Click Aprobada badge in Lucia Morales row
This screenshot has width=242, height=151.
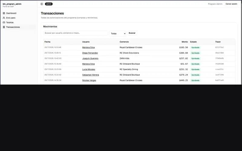[195, 69]
